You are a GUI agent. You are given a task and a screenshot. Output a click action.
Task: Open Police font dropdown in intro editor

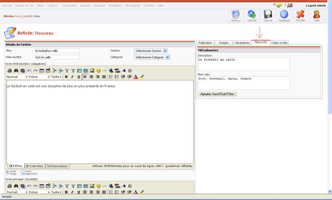(x=39, y=77)
